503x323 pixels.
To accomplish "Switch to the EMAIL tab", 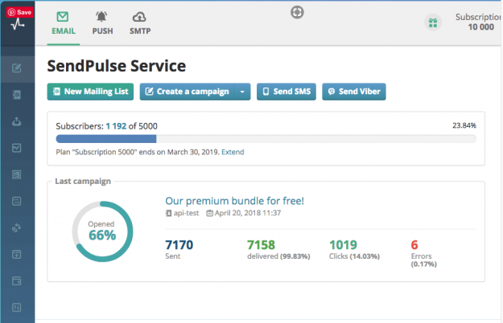I will pyautogui.click(x=64, y=22).
